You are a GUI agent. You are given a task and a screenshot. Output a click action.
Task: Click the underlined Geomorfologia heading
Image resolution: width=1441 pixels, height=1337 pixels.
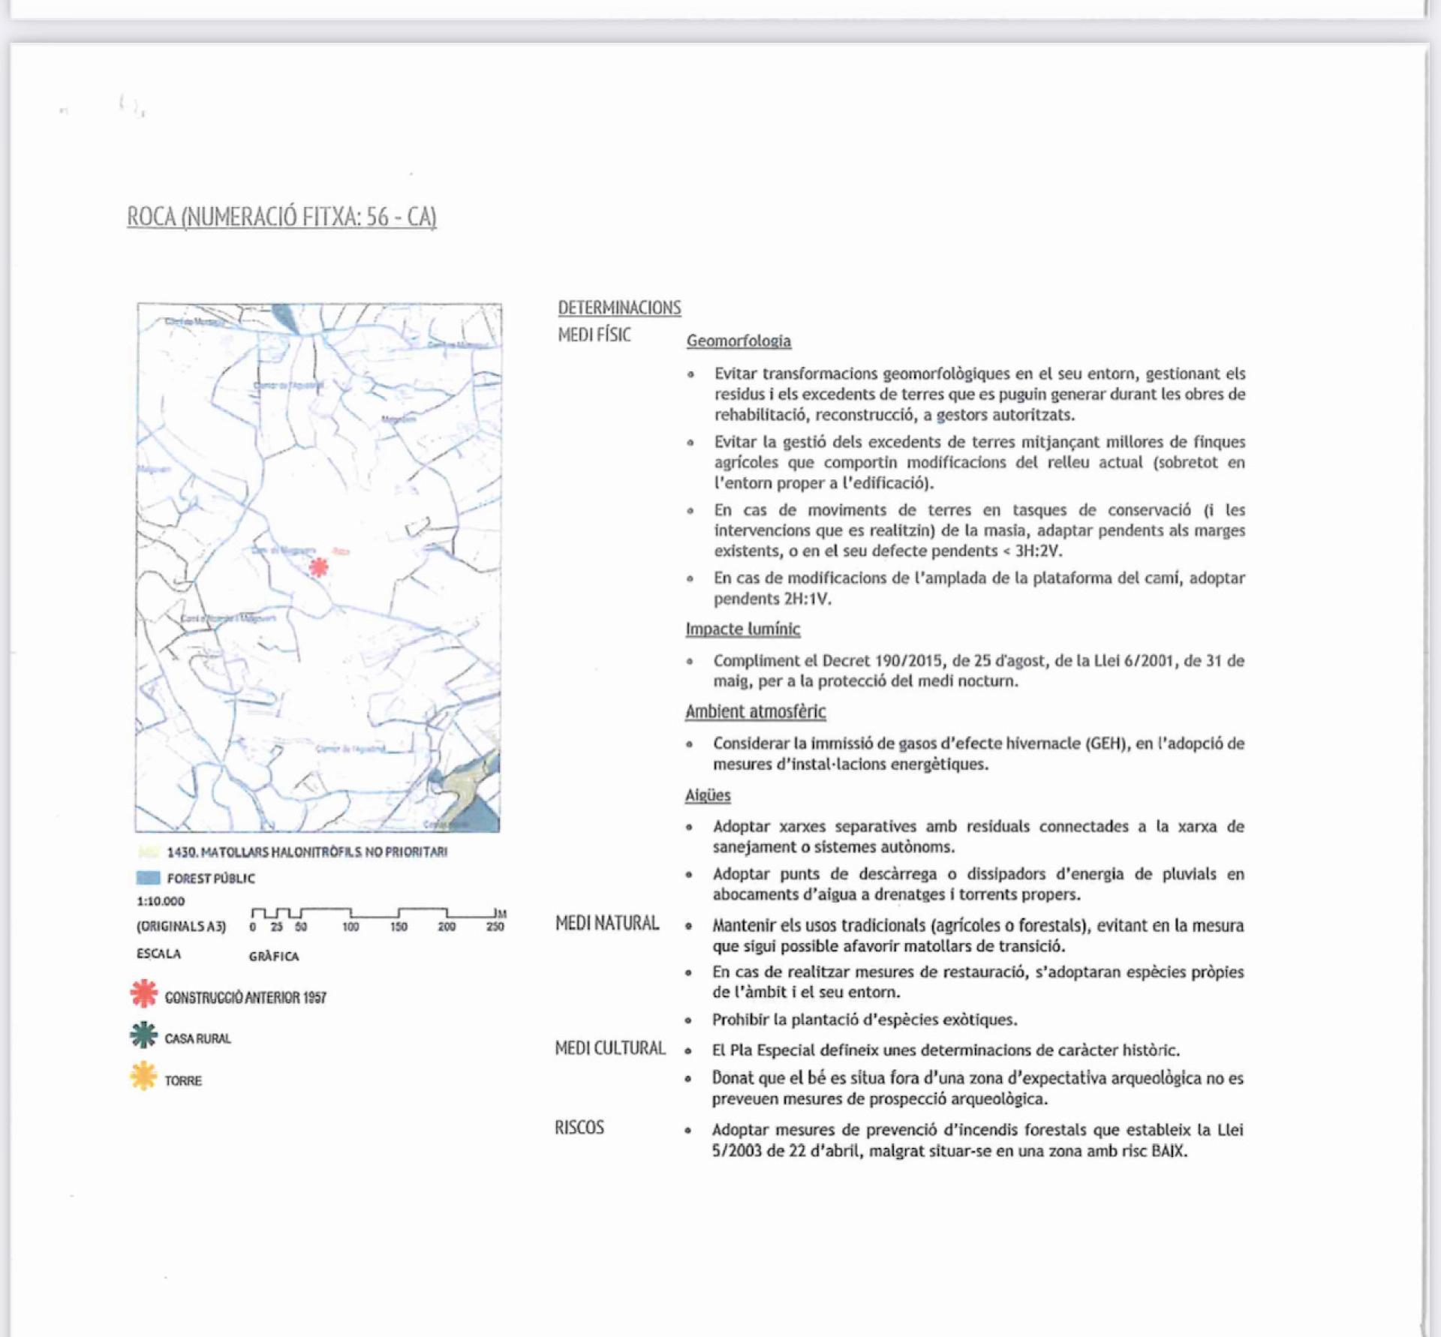tap(739, 341)
